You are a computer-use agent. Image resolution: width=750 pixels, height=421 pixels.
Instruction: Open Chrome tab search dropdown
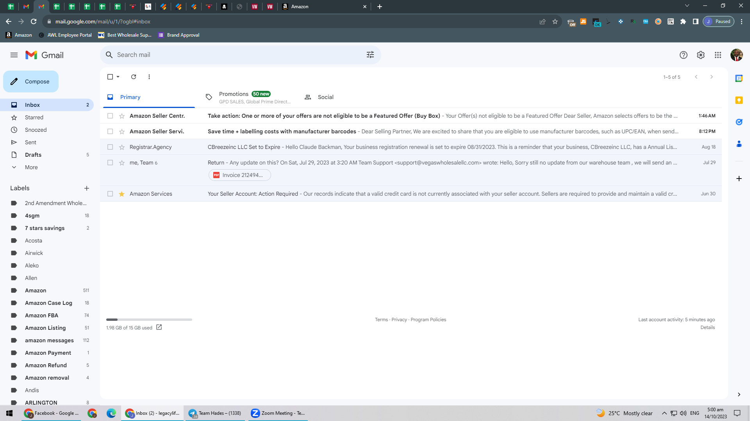click(x=687, y=6)
